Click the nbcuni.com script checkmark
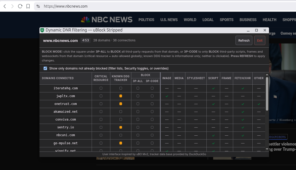Viewport: 296px width, 170px height. pyautogui.click(x=213, y=135)
